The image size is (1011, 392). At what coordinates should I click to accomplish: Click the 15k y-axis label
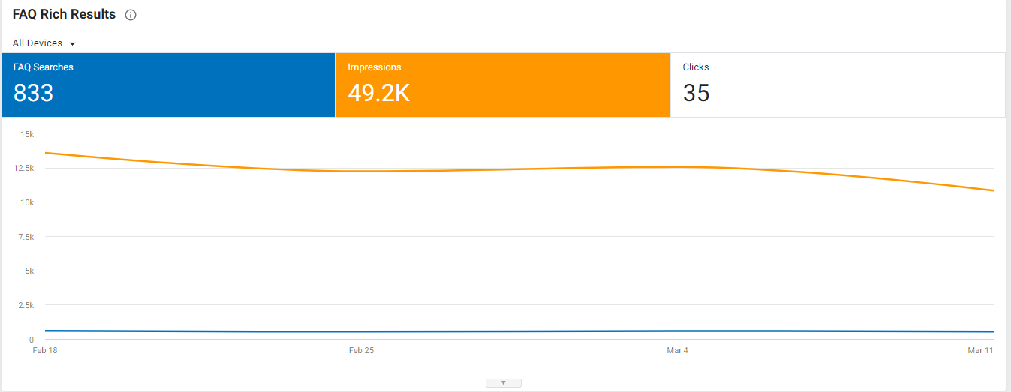pyautogui.click(x=27, y=134)
